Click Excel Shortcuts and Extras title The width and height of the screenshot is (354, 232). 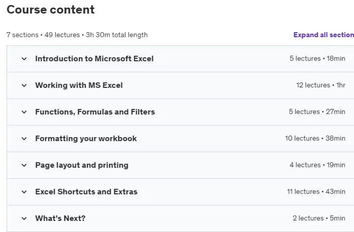click(x=86, y=192)
